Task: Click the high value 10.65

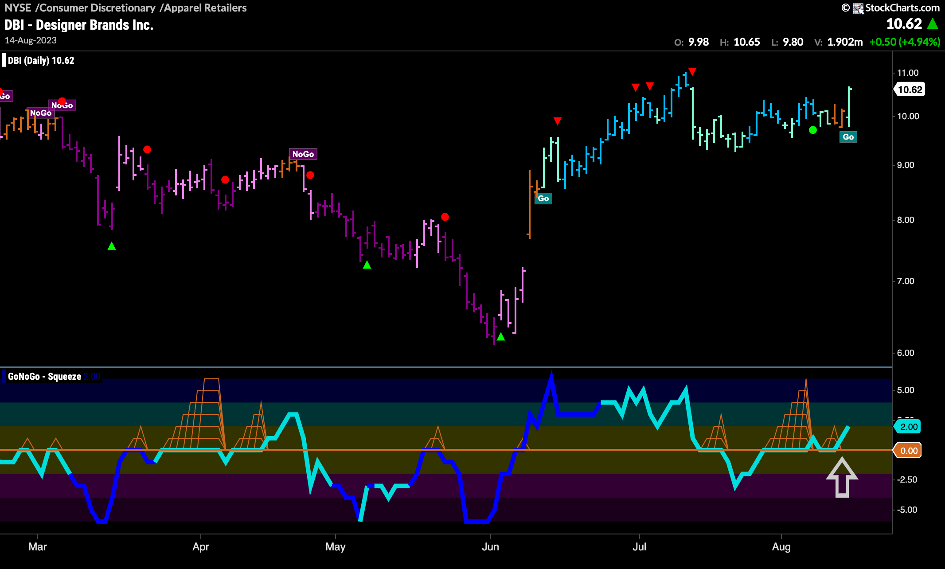Action: click(747, 42)
